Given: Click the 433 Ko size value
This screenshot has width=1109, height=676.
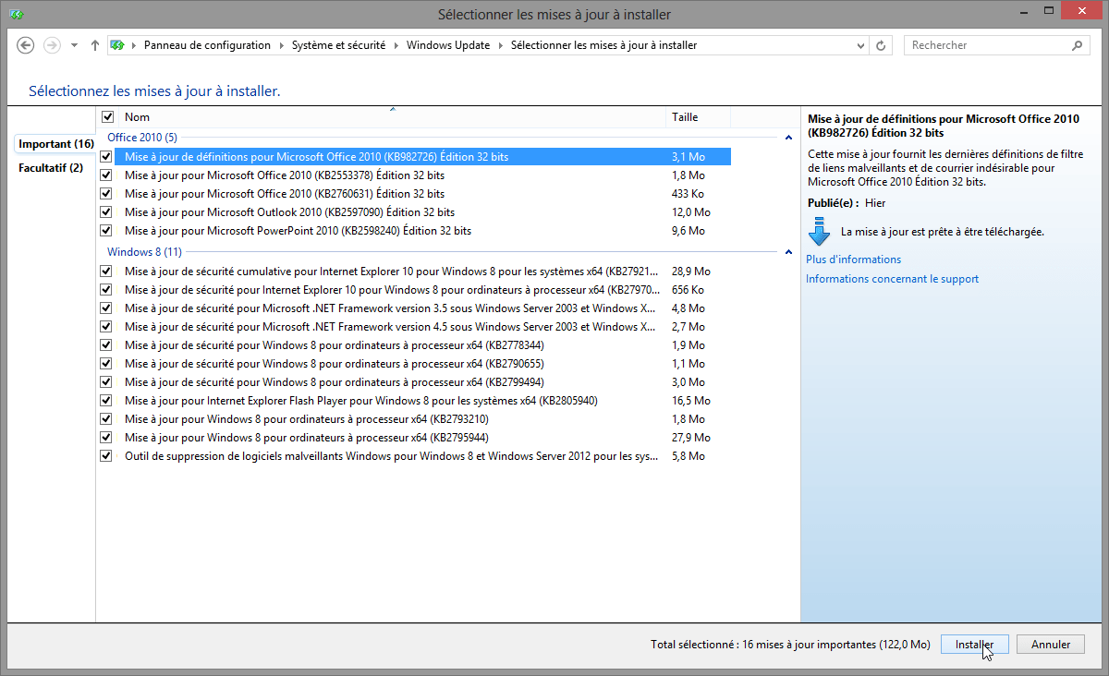Looking at the screenshot, I should (688, 194).
